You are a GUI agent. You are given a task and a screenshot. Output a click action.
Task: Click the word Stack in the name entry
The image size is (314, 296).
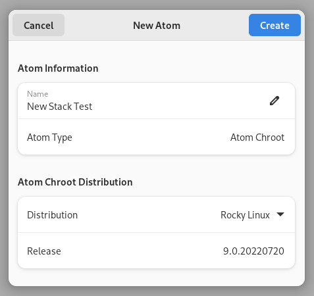coord(61,107)
